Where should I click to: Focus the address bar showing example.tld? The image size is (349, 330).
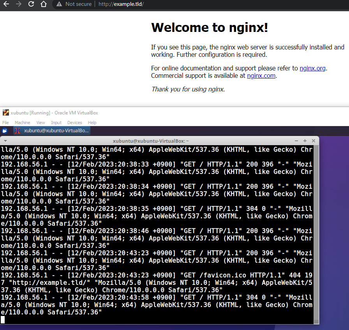pyautogui.click(x=121, y=4)
